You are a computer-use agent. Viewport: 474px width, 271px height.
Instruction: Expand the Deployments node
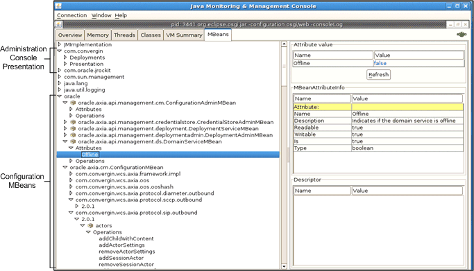[x=65, y=58]
